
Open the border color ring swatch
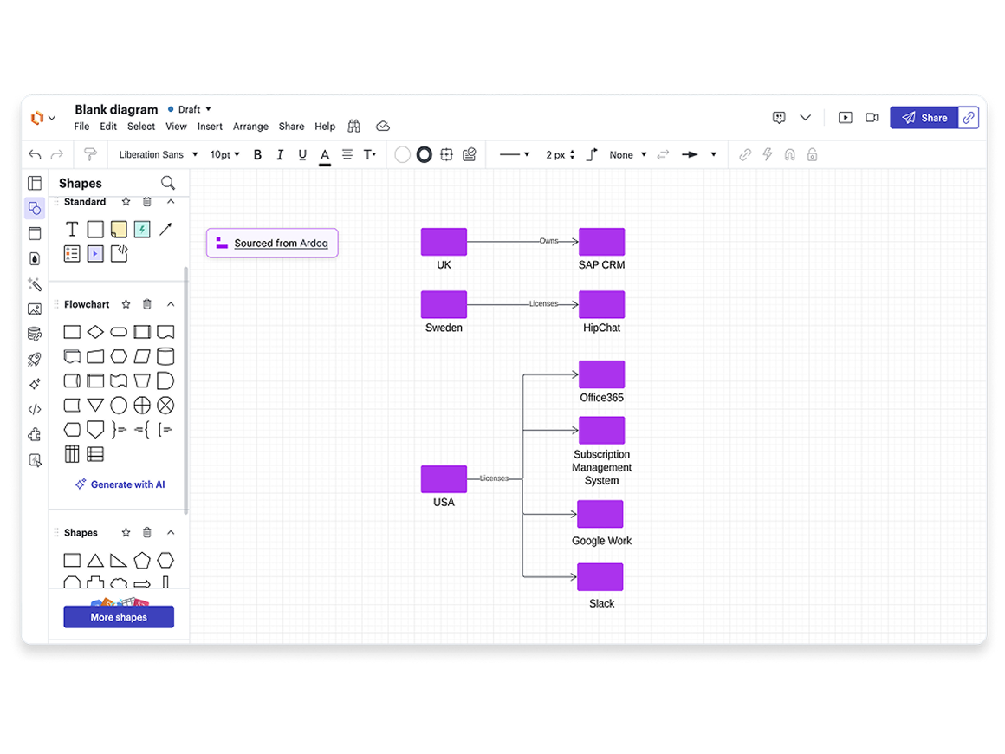[425, 154]
